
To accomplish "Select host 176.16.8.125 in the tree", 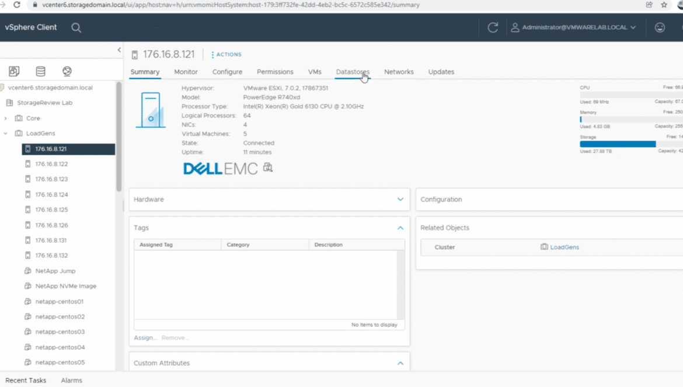I will point(51,210).
